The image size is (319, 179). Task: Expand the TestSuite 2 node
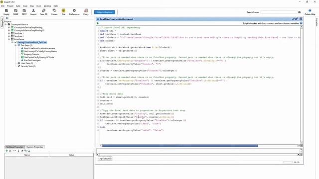[9, 36]
